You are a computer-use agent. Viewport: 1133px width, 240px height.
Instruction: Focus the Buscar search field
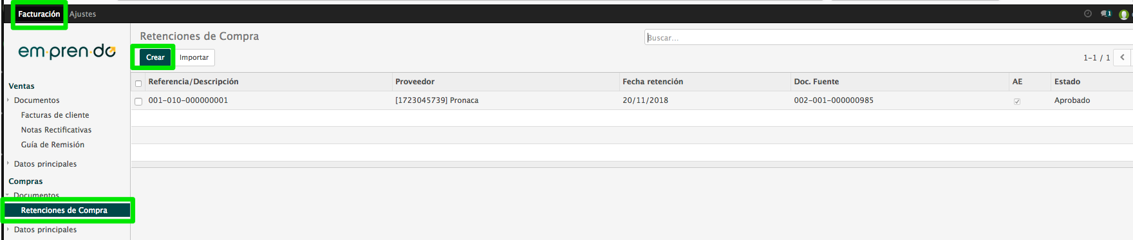(888, 37)
